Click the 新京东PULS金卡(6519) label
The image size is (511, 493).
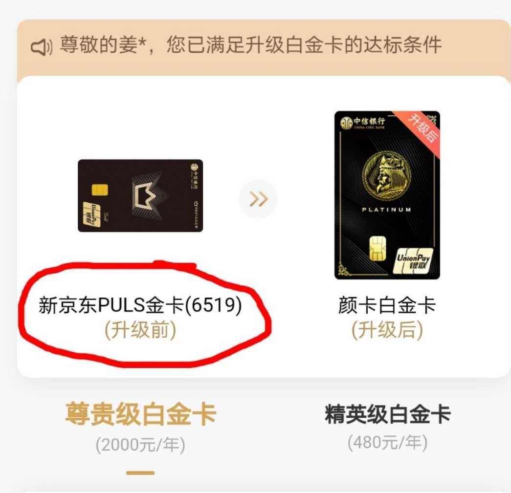click(x=140, y=305)
